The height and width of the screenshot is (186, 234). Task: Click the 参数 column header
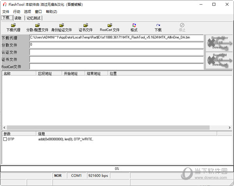19,134
